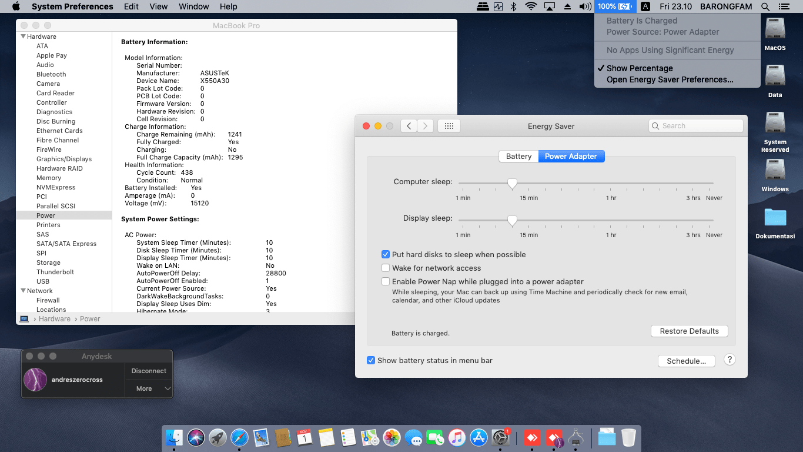
Task: Open Finder from the Dock
Action: click(x=174, y=437)
